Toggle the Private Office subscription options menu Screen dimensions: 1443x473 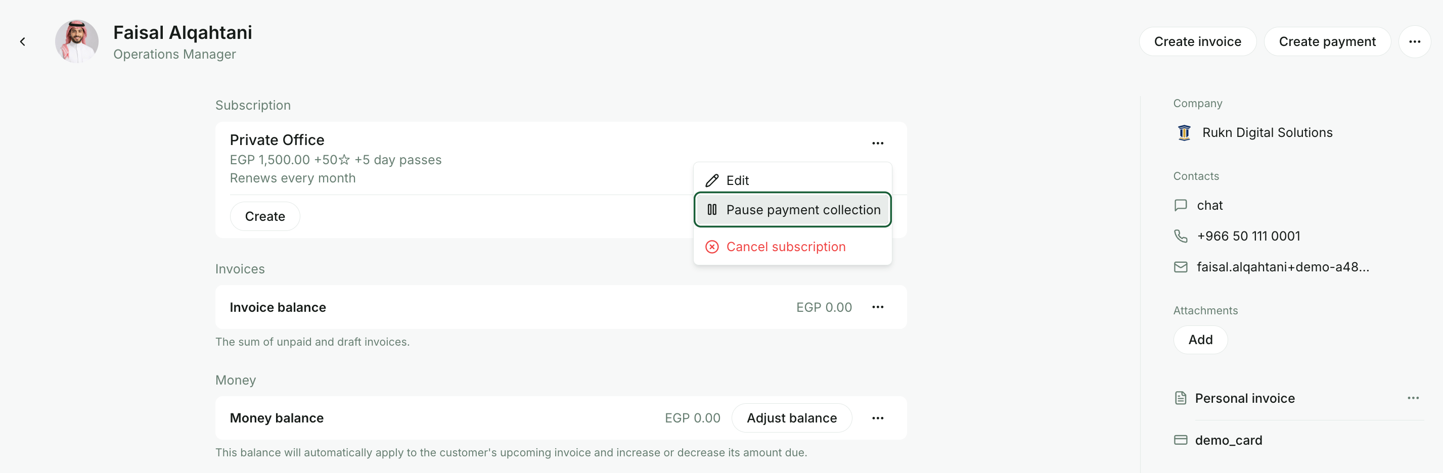[x=877, y=144]
